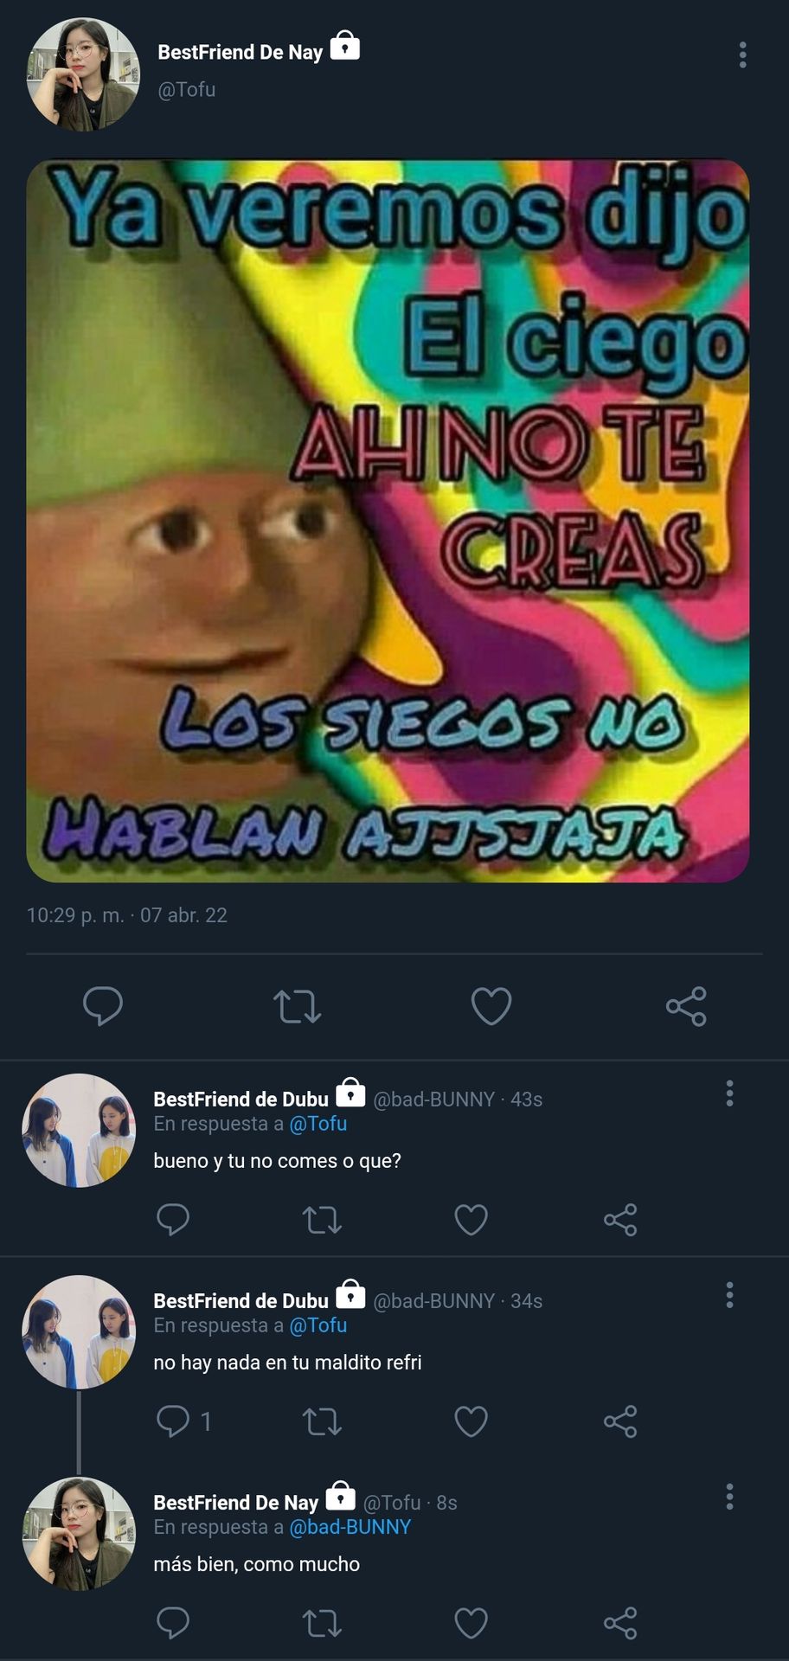The height and width of the screenshot is (1661, 789).
Task: Like the 'bueno y tu no comes o que?' reply
Action: coord(471,1220)
